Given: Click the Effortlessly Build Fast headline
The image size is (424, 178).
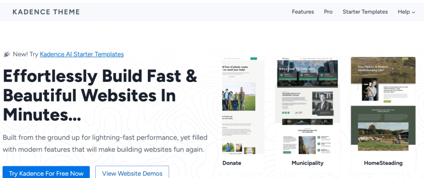Looking at the screenshot, I should pos(100,95).
